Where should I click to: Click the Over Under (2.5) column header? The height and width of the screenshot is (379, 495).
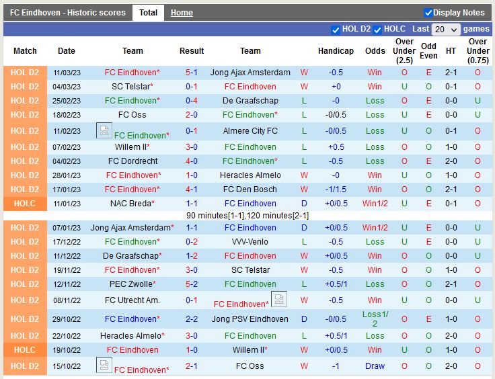404,51
